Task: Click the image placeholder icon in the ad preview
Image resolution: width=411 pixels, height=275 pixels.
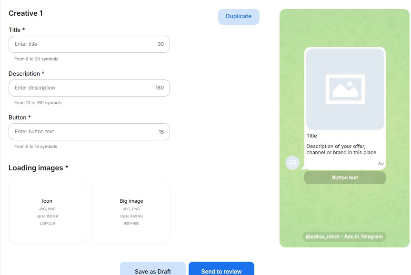Action: (x=345, y=89)
